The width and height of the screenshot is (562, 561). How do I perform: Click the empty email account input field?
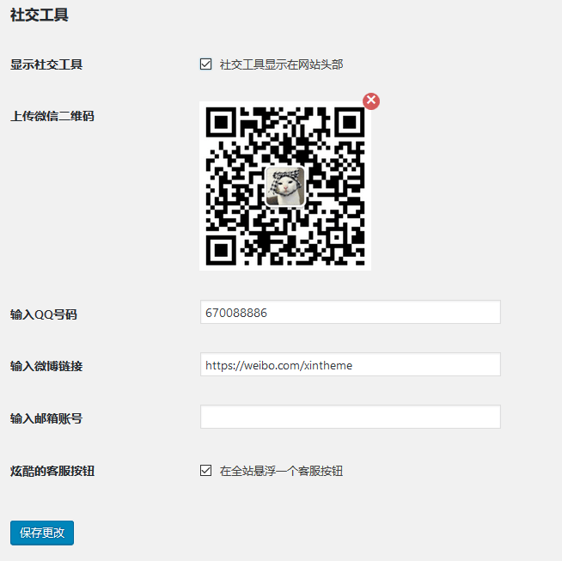click(350, 417)
